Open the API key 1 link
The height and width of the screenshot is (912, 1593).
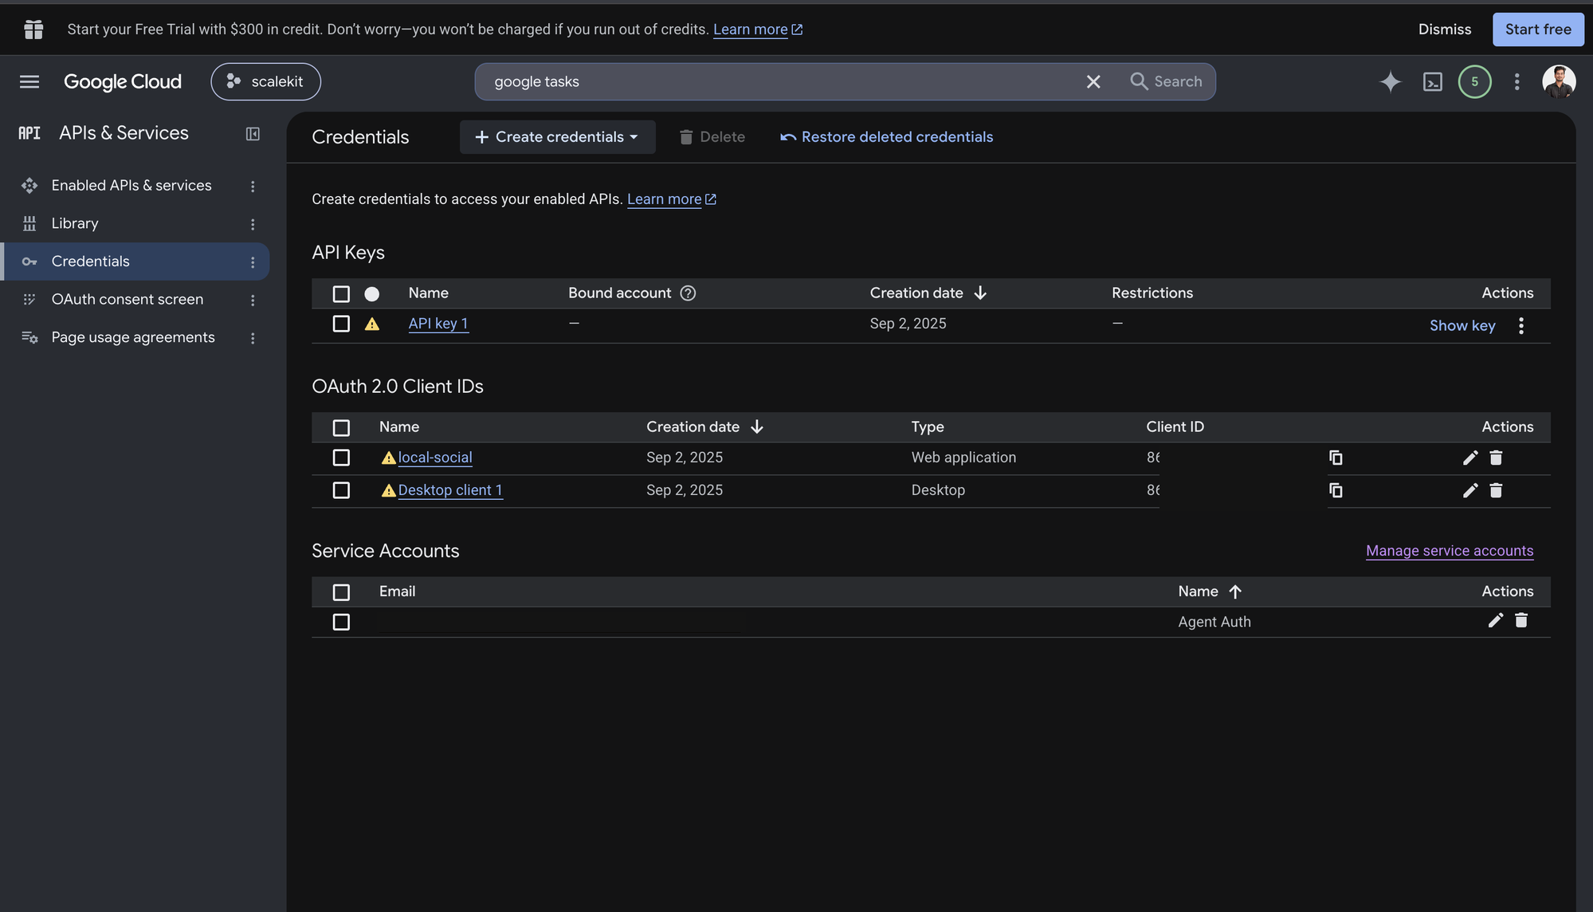(x=438, y=324)
